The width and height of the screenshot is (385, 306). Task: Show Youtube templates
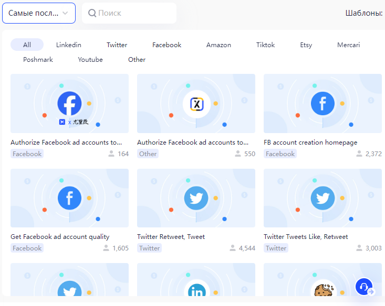pyautogui.click(x=90, y=60)
